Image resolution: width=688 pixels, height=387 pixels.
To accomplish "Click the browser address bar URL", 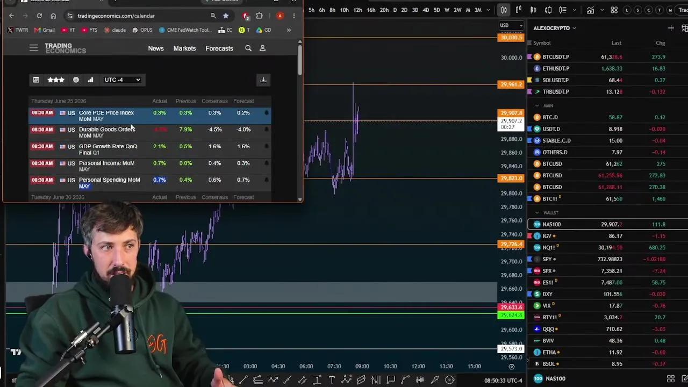I will [x=116, y=16].
